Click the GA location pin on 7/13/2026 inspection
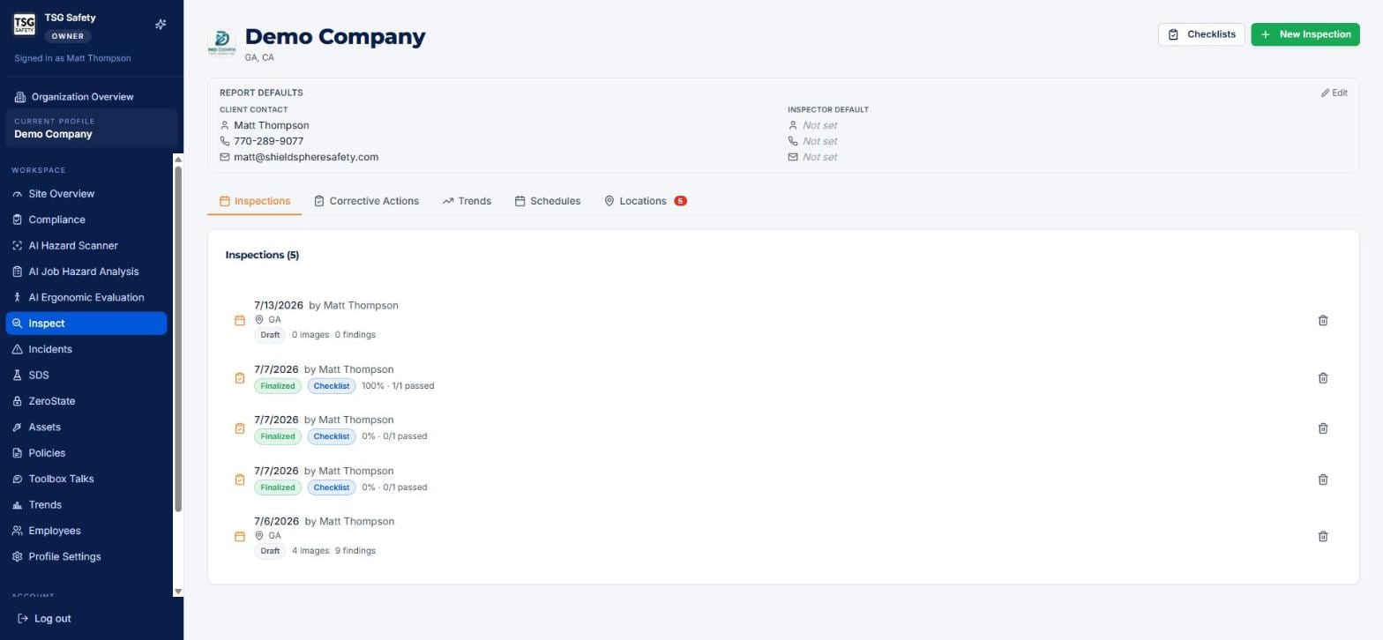 pyautogui.click(x=259, y=320)
